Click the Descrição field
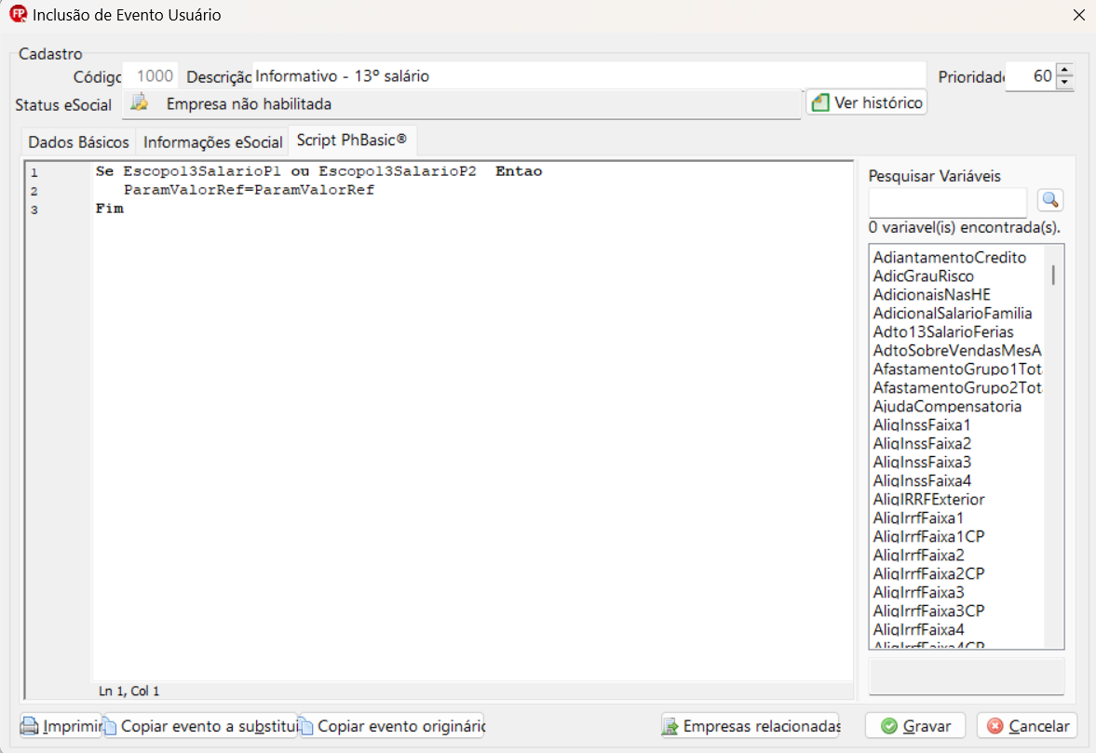Image resolution: width=1096 pixels, height=753 pixels. coord(589,75)
